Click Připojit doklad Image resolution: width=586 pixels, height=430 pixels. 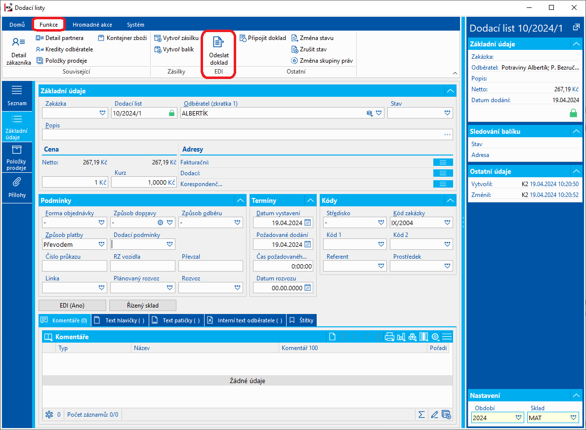tap(262, 38)
